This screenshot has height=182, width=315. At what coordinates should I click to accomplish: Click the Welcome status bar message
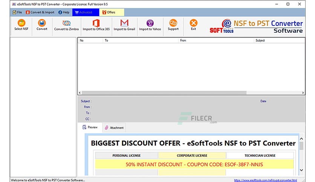48,180
